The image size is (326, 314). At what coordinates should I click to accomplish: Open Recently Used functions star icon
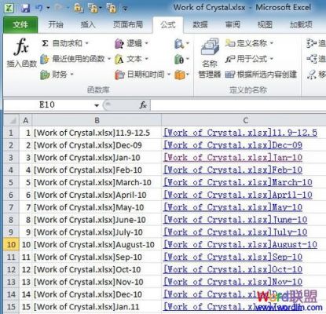point(45,59)
